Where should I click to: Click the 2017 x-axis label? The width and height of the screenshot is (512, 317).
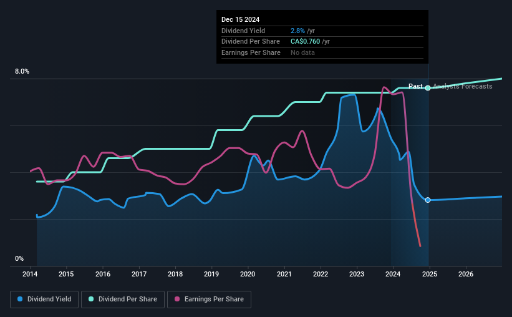point(139,274)
